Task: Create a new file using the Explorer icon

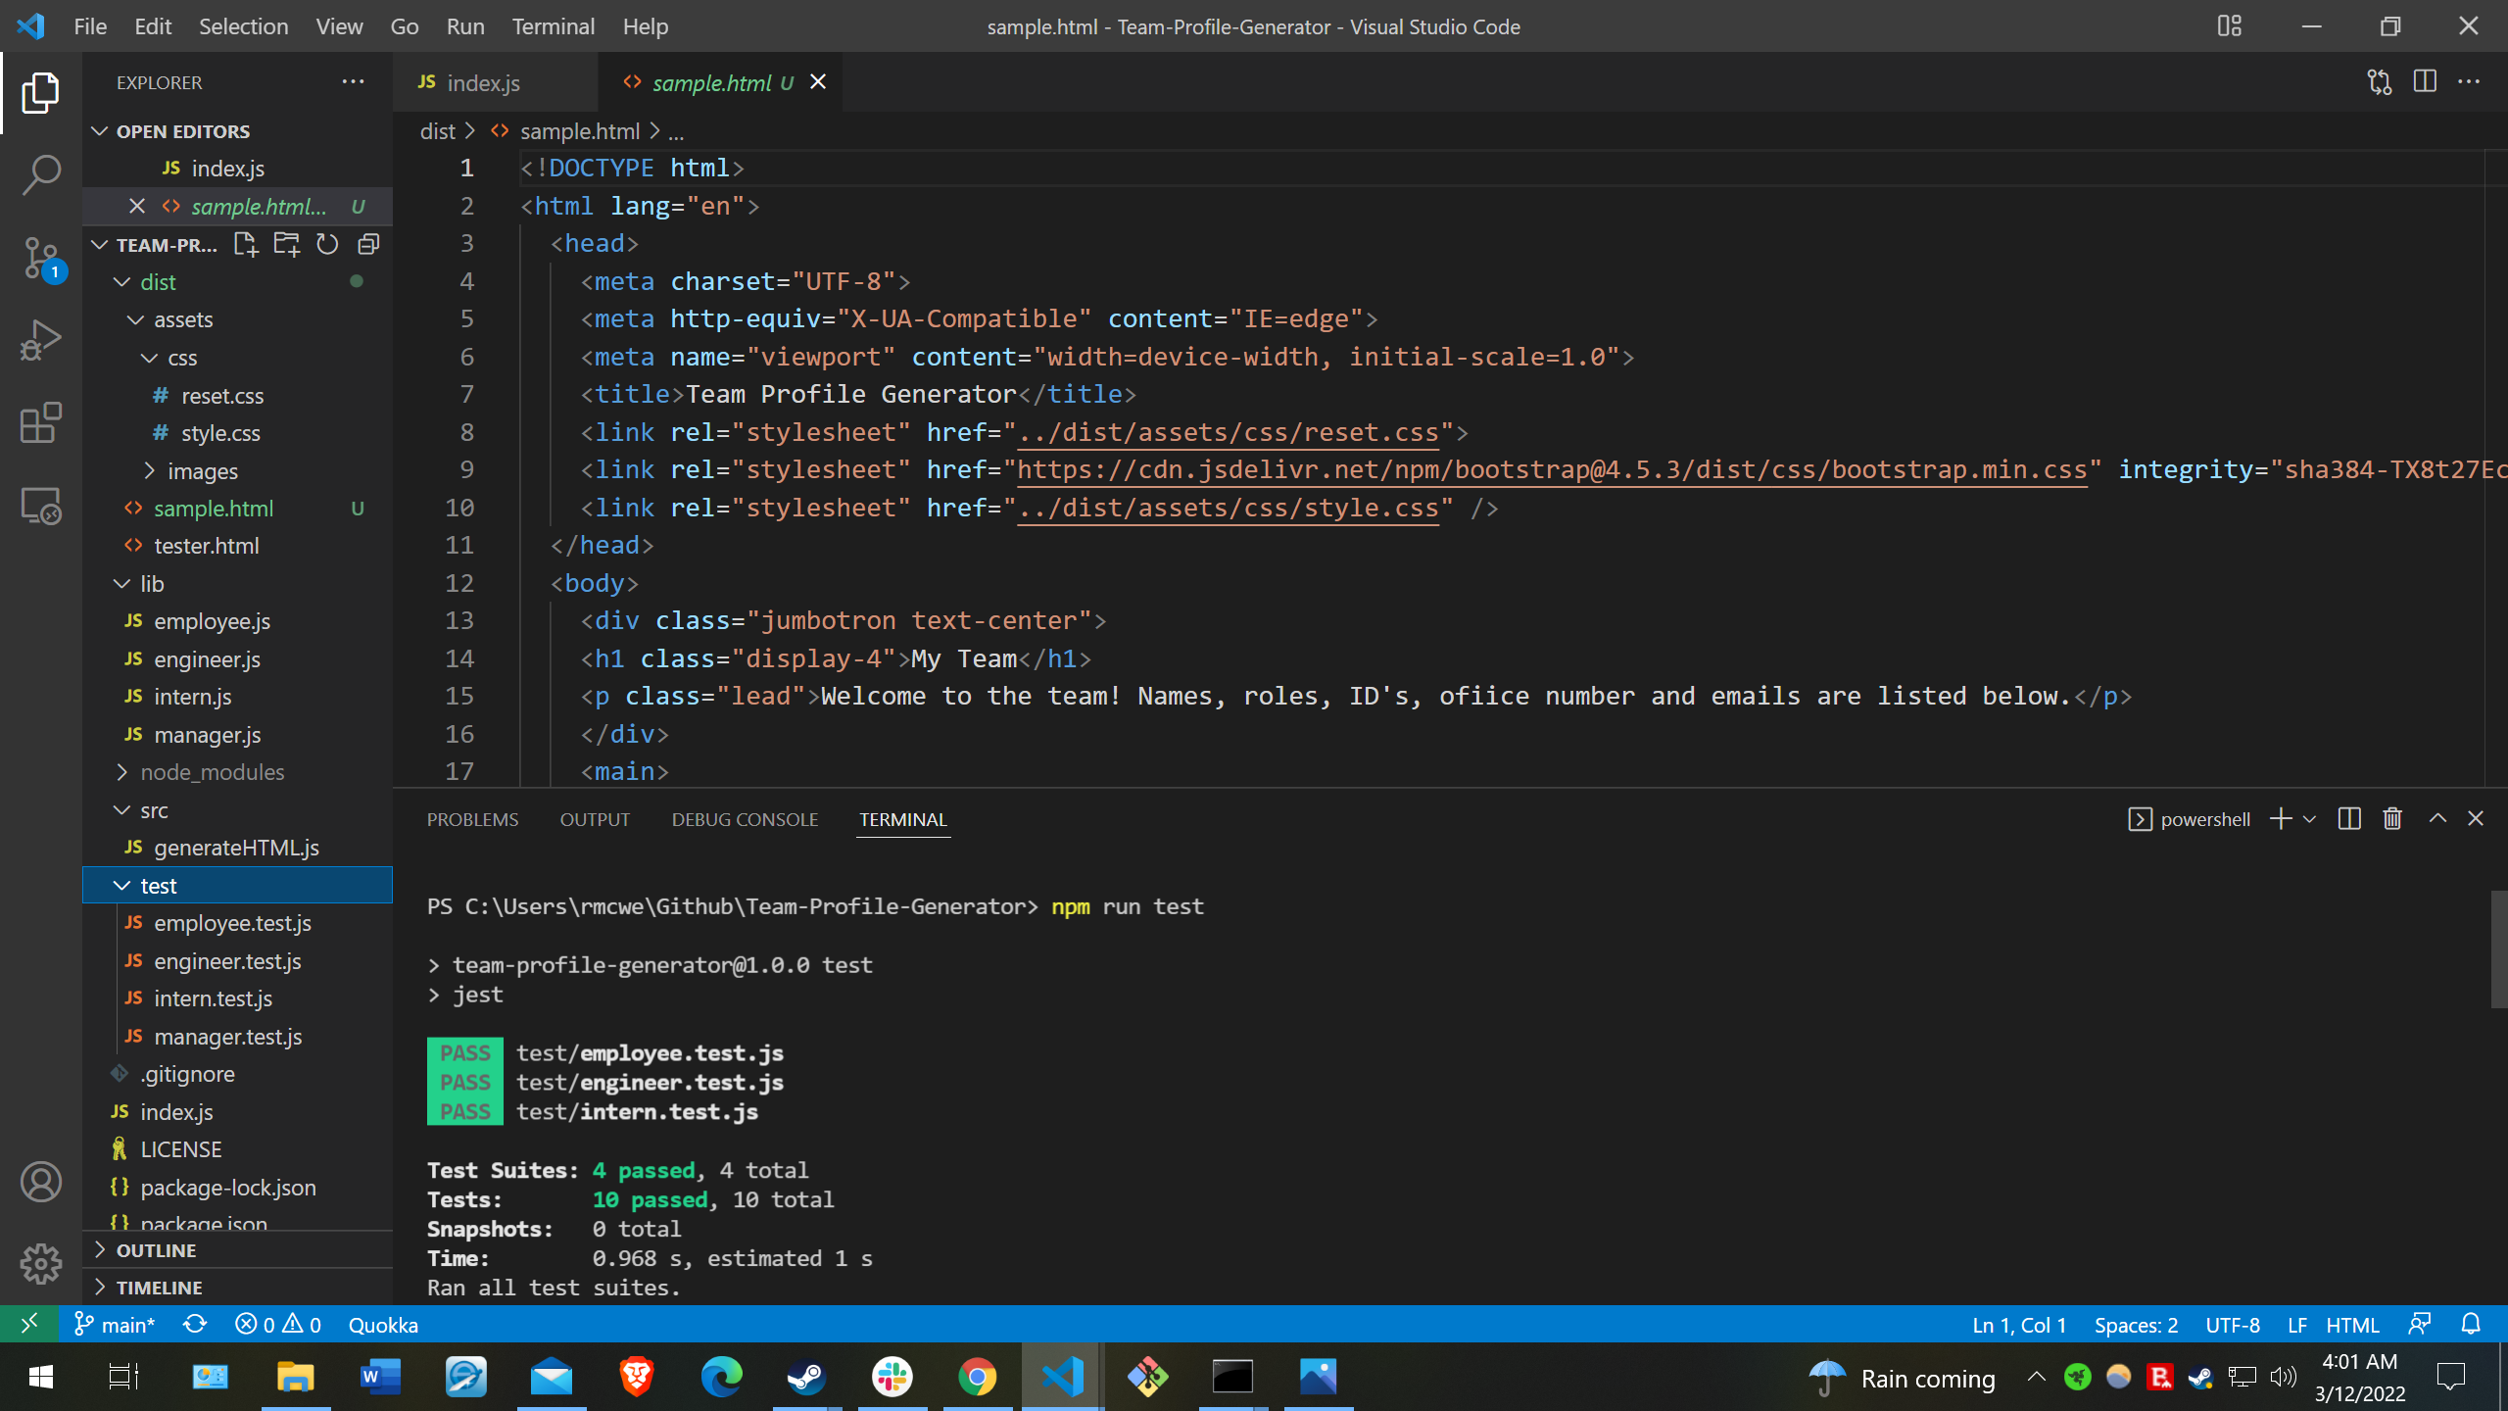Action: pyautogui.click(x=245, y=244)
